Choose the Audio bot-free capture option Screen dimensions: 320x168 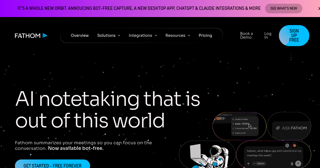tap(241, 124)
